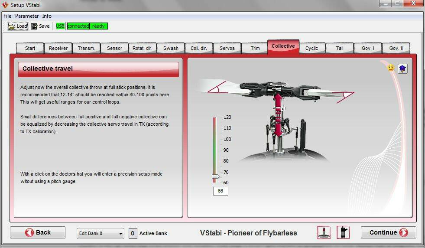The width and height of the screenshot is (425, 248).
Task: Click the 120 mark on the slider scale
Action: pos(227,117)
